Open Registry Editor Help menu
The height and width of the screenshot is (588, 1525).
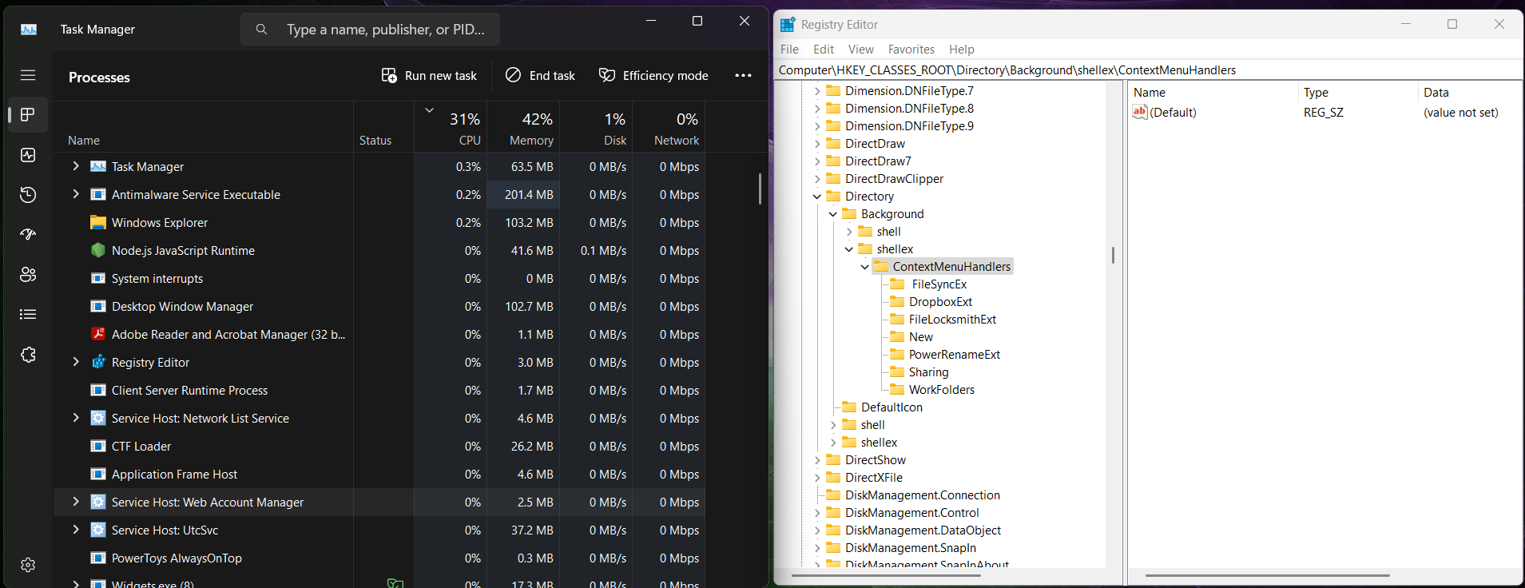tap(961, 50)
